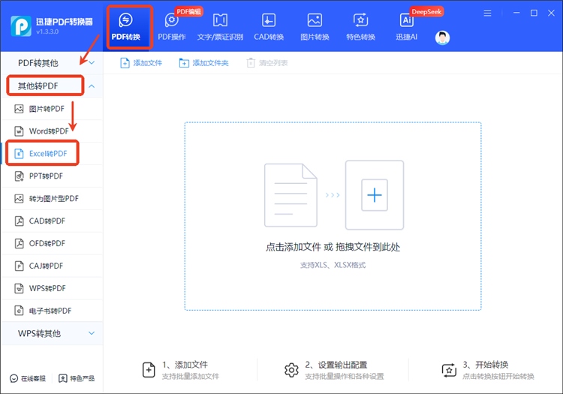
Task: Choose Word转PDF in the sidebar
Action: [52, 131]
